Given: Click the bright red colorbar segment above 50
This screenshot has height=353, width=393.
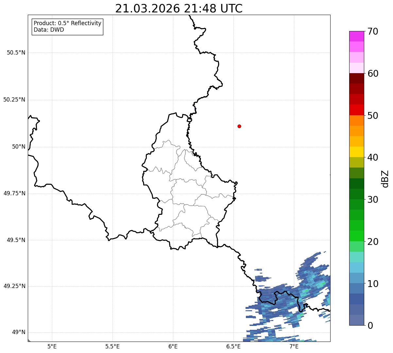Looking at the screenshot, I should pyautogui.click(x=356, y=110).
